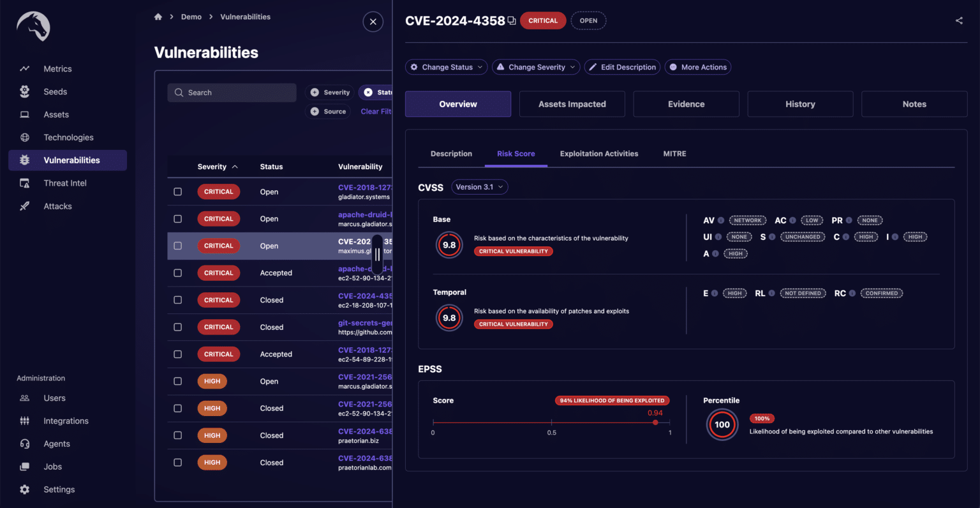Expand the Change Severity menu
Viewport: 980px width, 508px height.
tap(535, 66)
